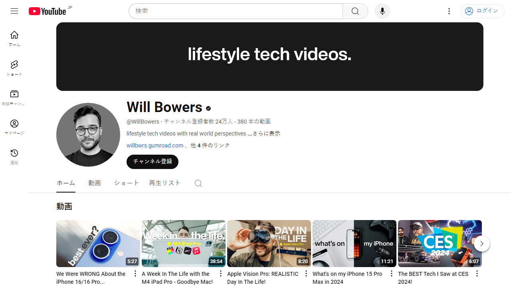Open options menu for iPhone 15 Pro Max video
The height and width of the screenshot is (287, 511).
click(392, 273)
